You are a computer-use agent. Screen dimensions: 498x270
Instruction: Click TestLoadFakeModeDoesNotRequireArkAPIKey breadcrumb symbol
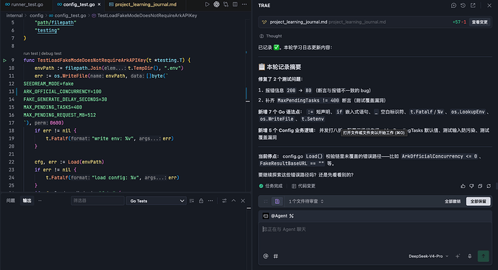tap(144, 15)
